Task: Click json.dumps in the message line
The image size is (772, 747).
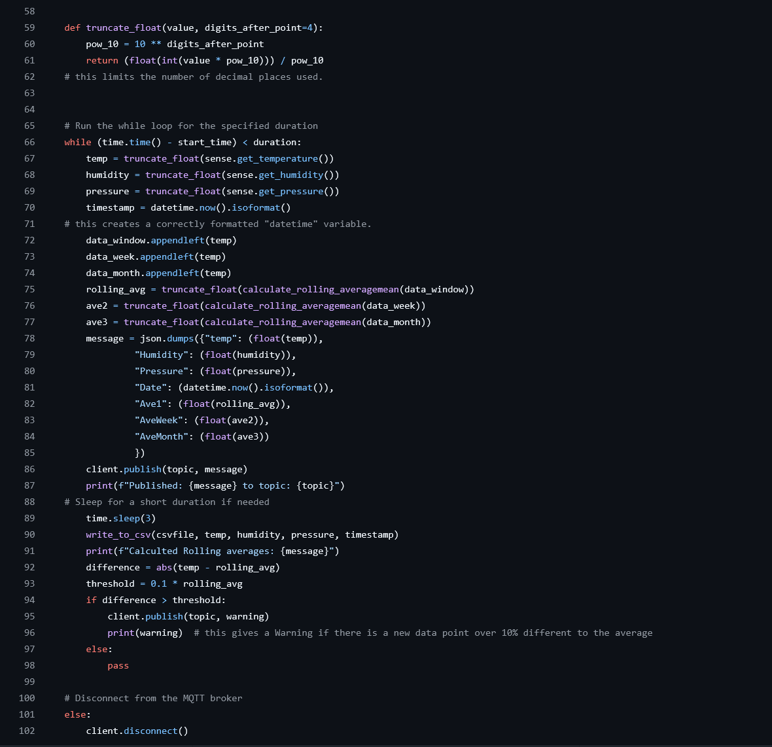Action: 167,338
